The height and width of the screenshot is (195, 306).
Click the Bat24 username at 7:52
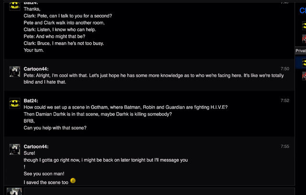coord(31,101)
